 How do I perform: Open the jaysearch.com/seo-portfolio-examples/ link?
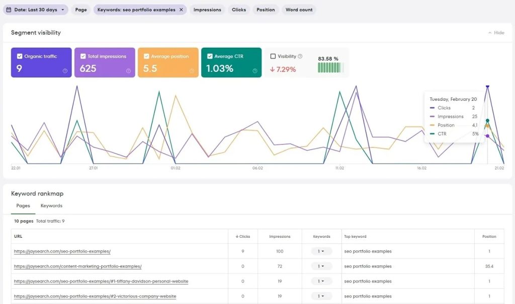62,251
